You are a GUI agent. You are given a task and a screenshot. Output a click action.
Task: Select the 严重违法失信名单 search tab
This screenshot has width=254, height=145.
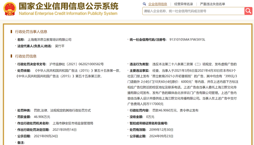click(212, 4)
